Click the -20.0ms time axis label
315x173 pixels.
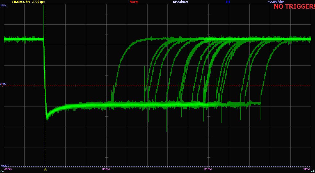click(x=8, y=169)
